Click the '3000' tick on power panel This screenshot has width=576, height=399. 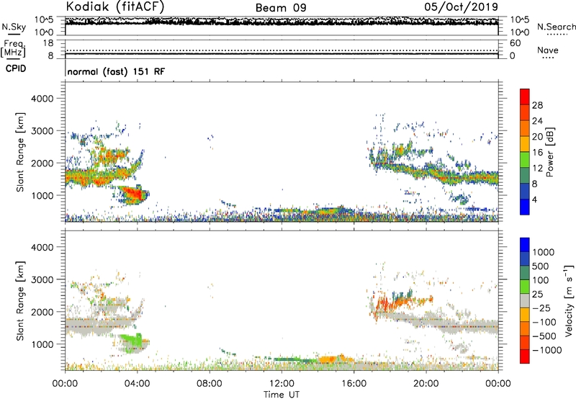(42, 131)
